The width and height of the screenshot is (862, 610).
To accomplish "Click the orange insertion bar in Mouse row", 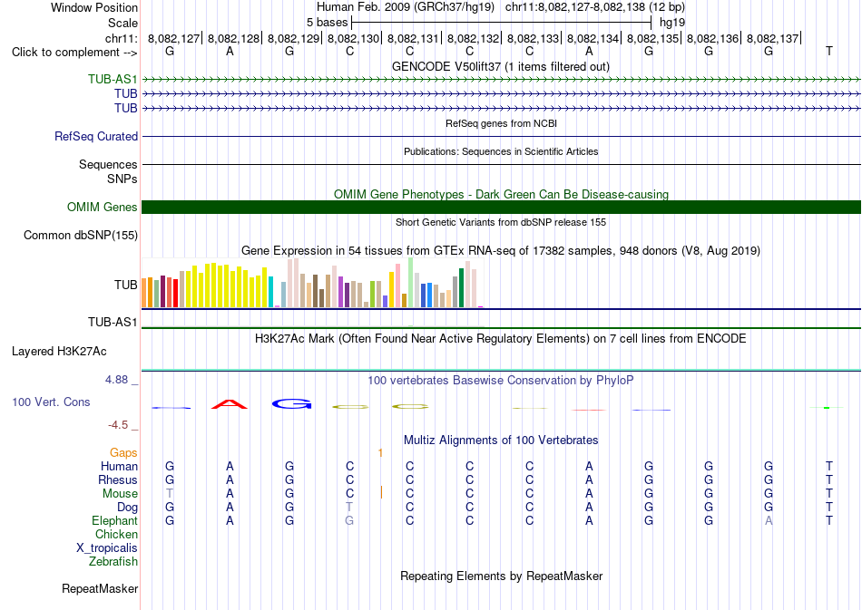I will (x=381, y=492).
